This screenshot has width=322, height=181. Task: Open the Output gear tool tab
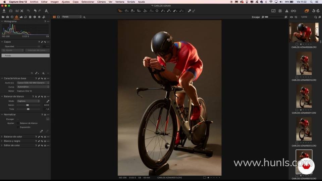(39, 17)
